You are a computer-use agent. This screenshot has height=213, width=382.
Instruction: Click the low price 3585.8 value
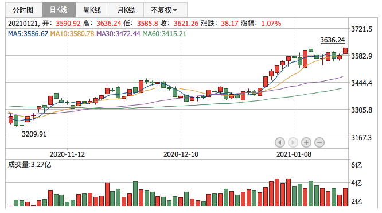click(147, 24)
